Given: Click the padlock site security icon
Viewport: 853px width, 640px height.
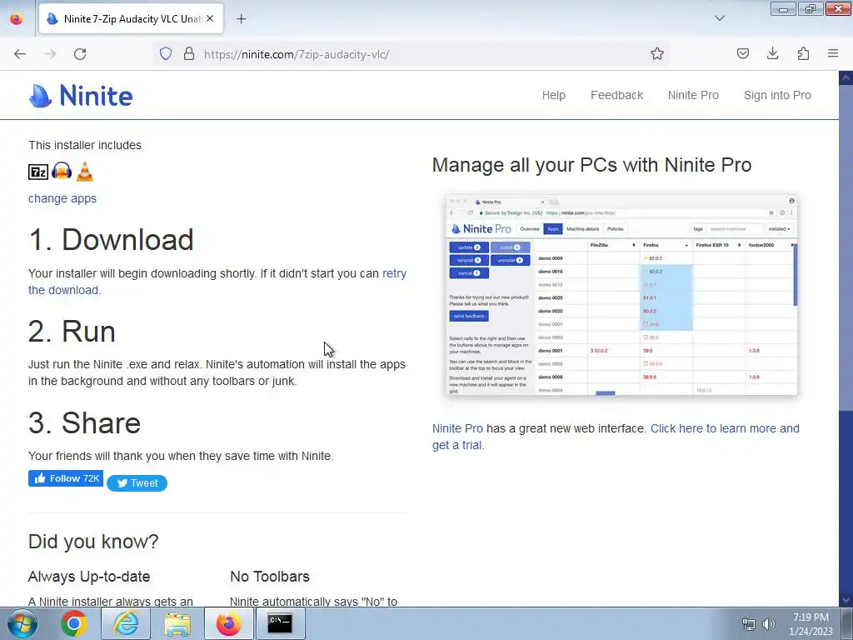Looking at the screenshot, I should pyautogui.click(x=189, y=54).
